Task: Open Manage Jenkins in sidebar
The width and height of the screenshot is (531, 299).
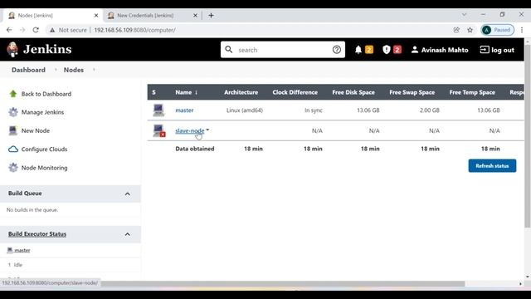Action: click(42, 112)
